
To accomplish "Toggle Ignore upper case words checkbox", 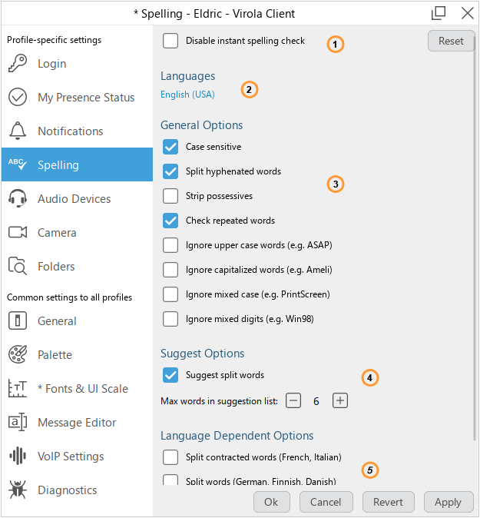I will coord(170,245).
